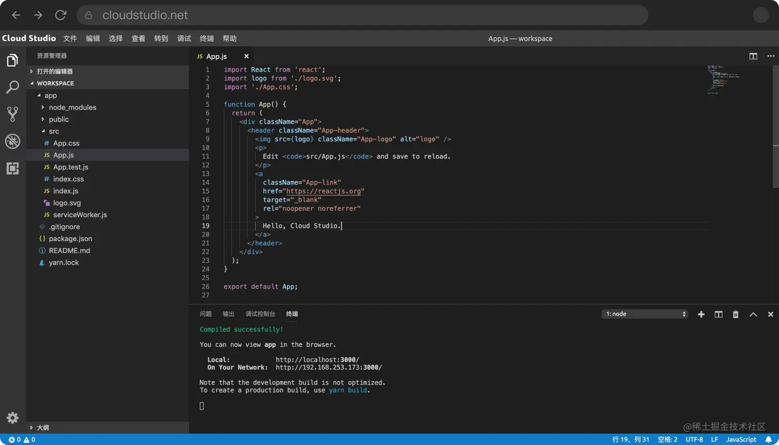Click the 空格: 2 indentation status entry
The image size is (779, 445).
click(x=668, y=439)
